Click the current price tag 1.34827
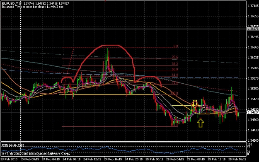The height and width of the screenshot is (162, 259). pos(253,112)
